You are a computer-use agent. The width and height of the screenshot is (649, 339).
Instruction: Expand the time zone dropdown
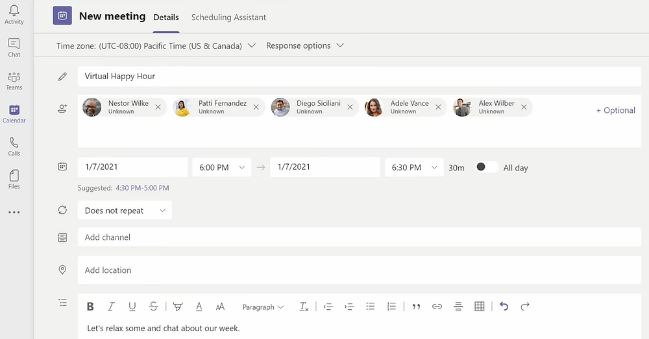tap(252, 45)
